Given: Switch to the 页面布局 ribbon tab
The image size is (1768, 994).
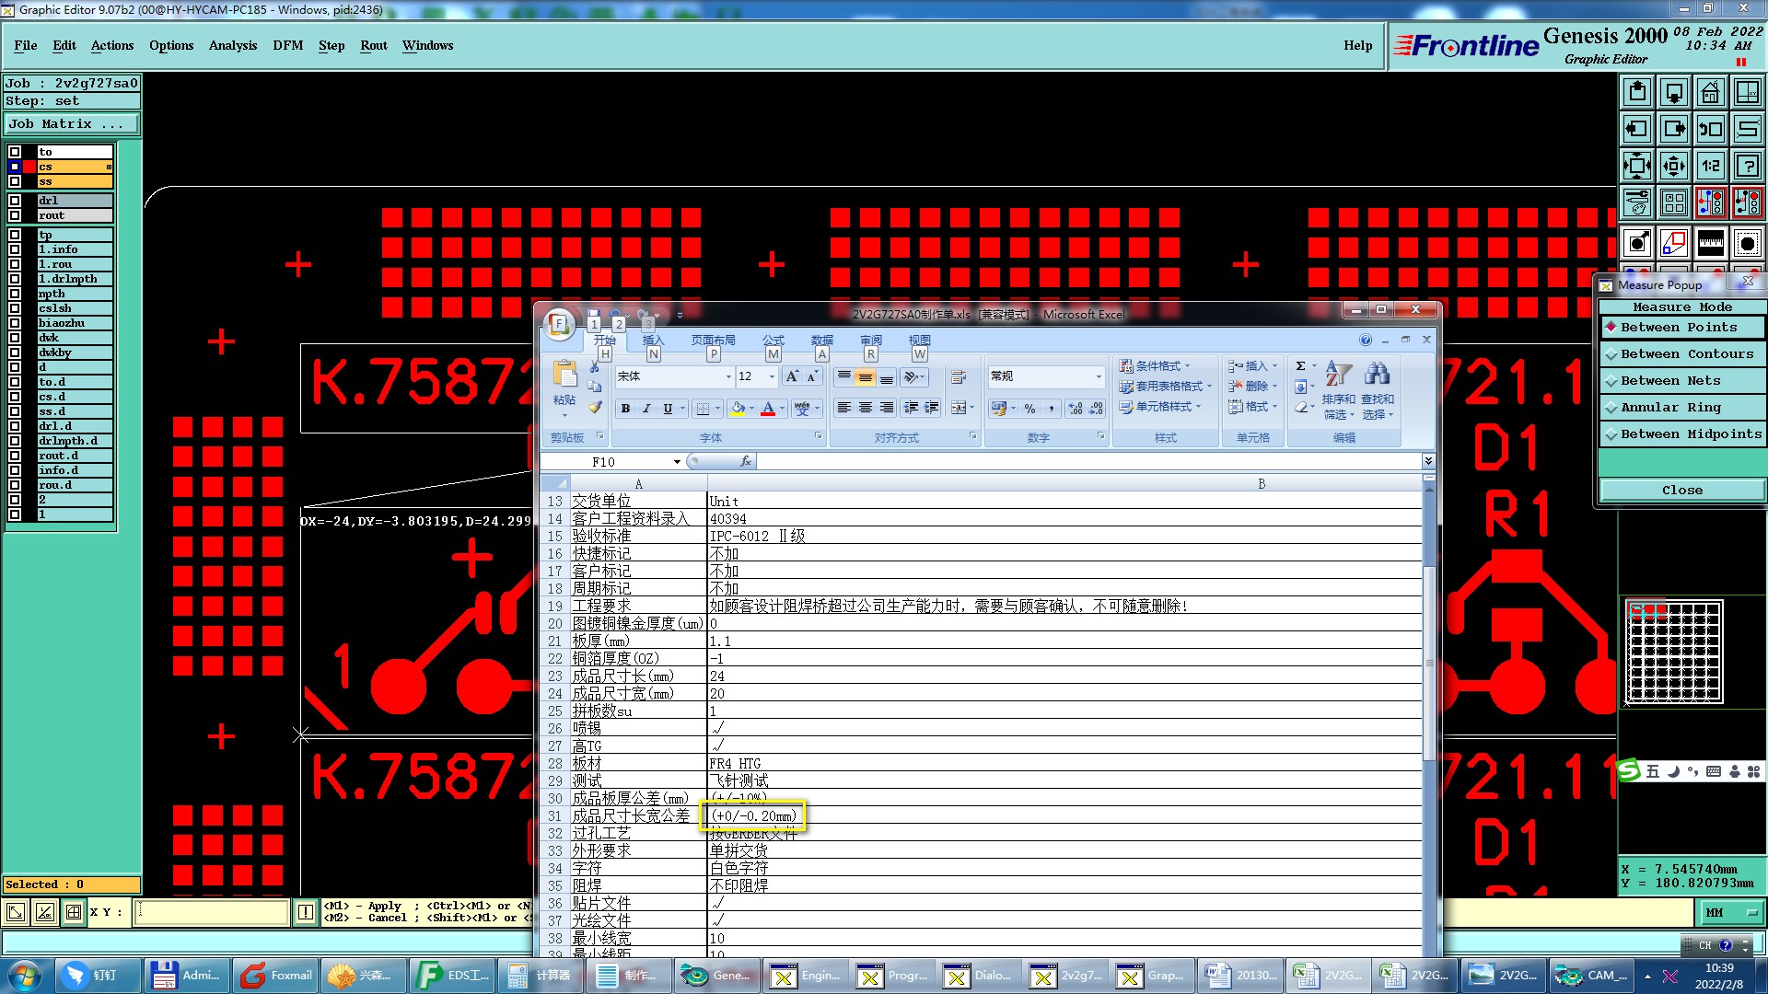Looking at the screenshot, I should click(713, 341).
